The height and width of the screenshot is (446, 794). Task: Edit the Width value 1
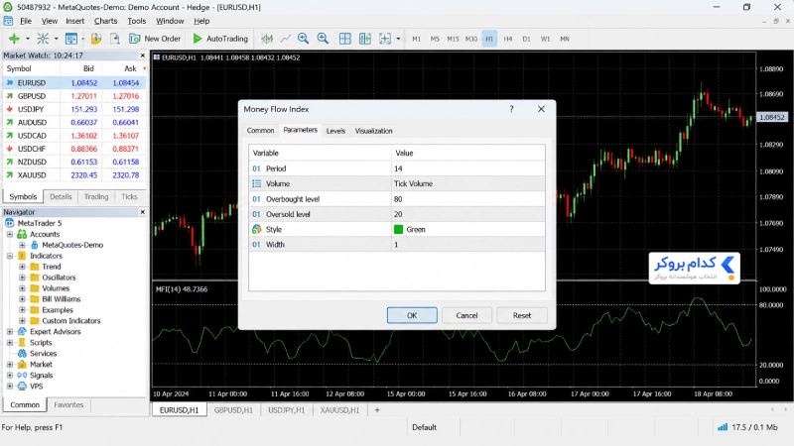tap(468, 245)
